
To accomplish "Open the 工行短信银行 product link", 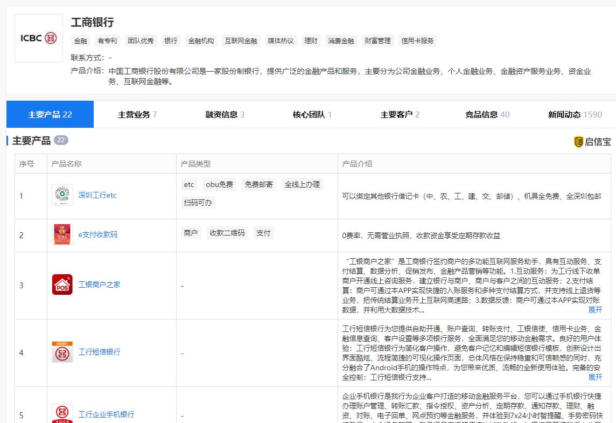I will tap(100, 352).
